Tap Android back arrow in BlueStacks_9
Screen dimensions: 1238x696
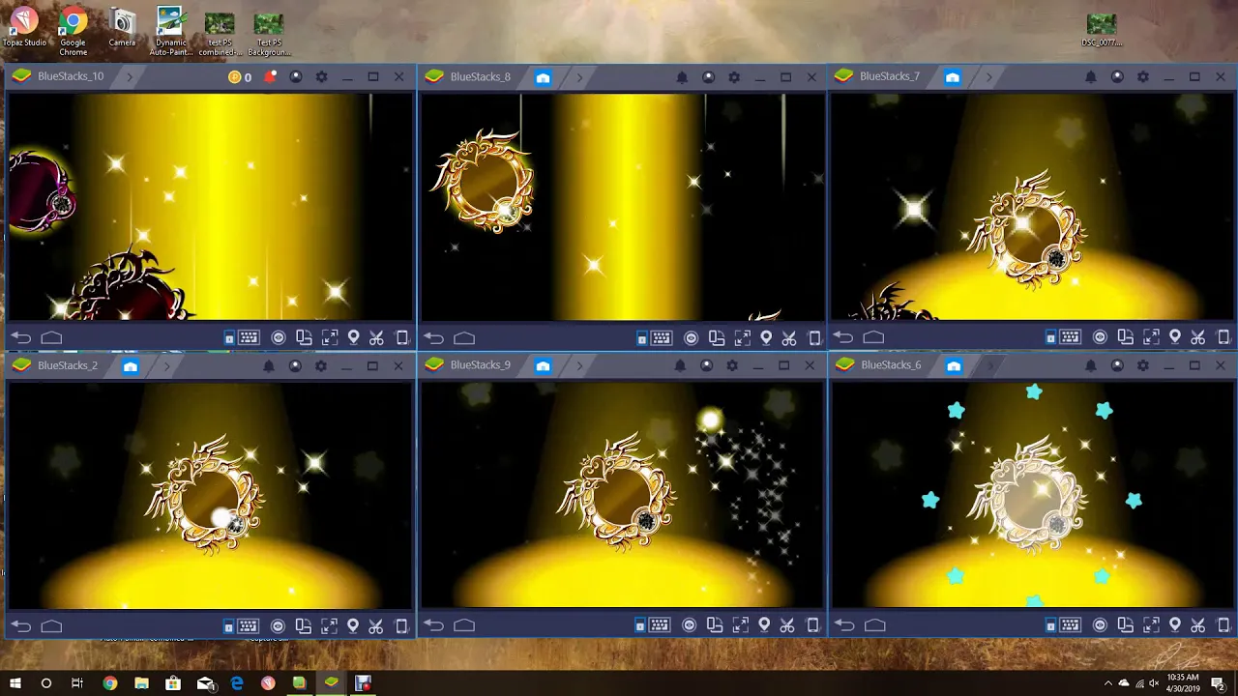(434, 625)
